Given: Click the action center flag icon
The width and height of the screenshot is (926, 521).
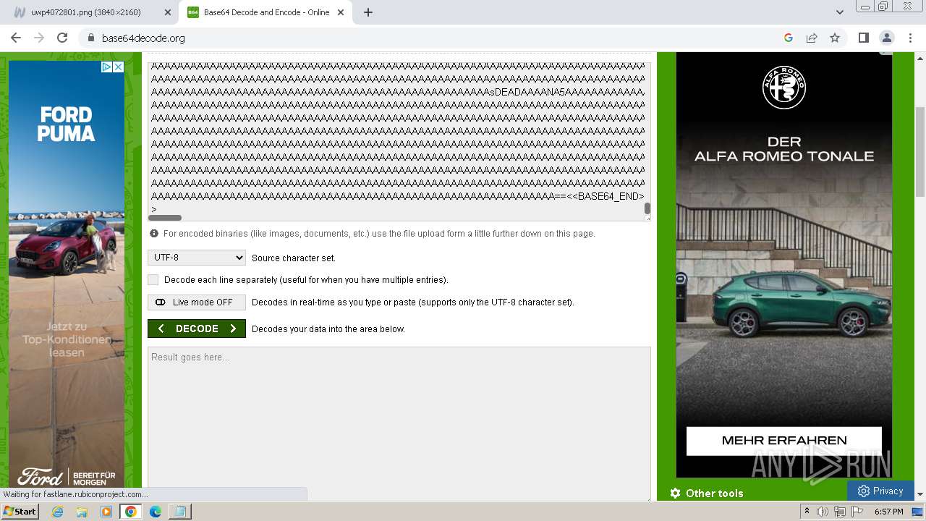Looking at the screenshot, I should pos(857,512).
